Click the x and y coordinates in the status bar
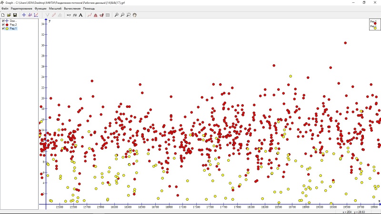This screenshot has height=214, width=381. click(x=353, y=212)
